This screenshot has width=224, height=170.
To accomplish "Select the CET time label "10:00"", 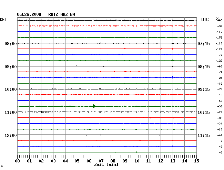I will pos(11,89).
